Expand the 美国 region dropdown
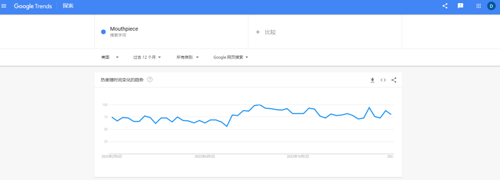The width and height of the screenshot is (500, 180). click(x=110, y=57)
